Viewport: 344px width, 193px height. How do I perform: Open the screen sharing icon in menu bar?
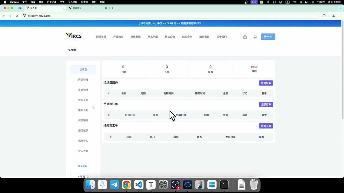pyautogui.click(x=254, y=2)
